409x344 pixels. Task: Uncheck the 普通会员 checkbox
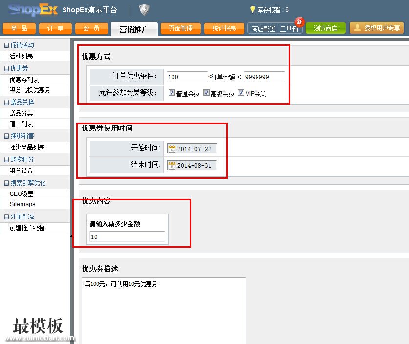[x=172, y=93]
